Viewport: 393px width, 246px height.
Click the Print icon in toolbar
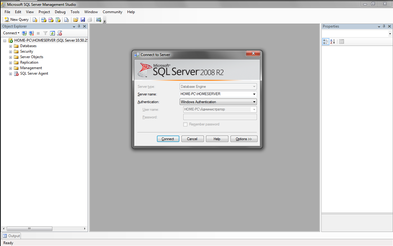(90, 20)
